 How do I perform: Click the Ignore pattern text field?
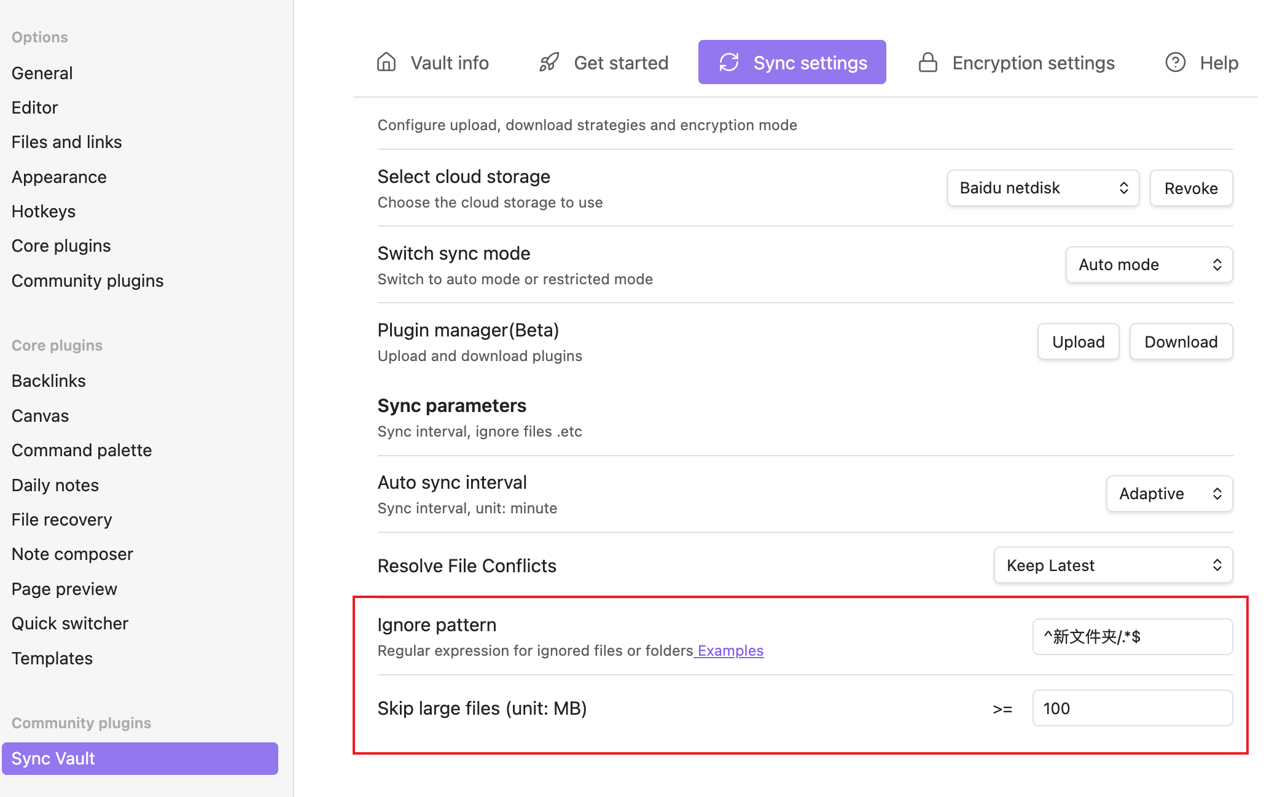coord(1131,637)
